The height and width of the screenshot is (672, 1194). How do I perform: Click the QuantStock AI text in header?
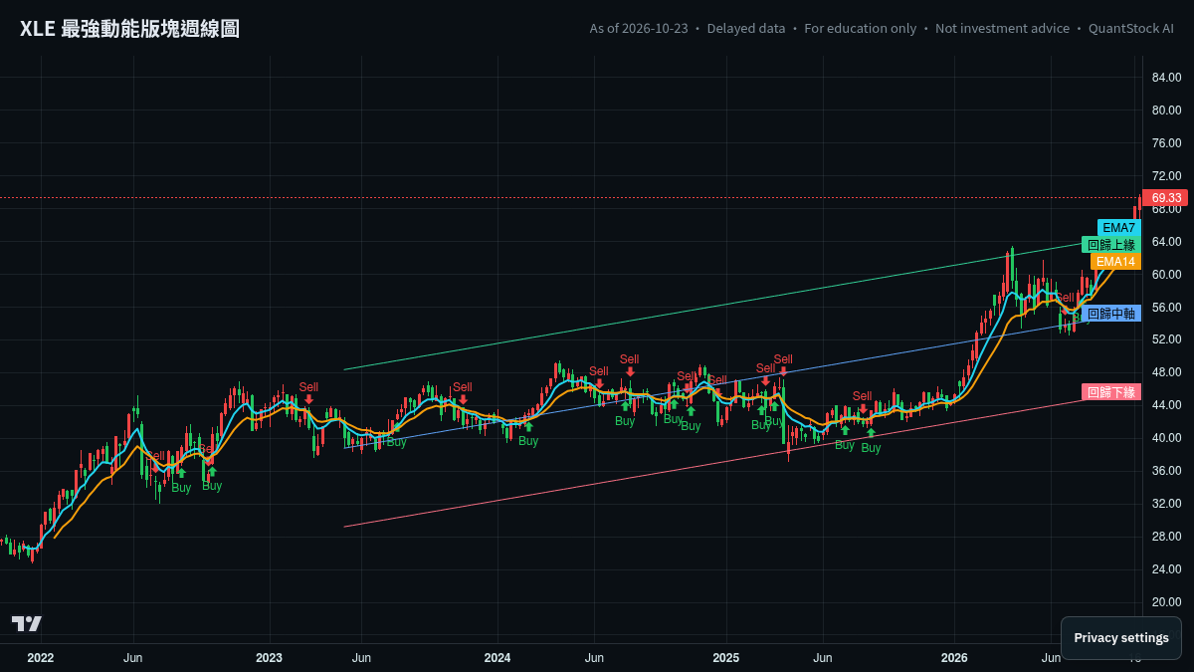pyautogui.click(x=1131, y=29)
